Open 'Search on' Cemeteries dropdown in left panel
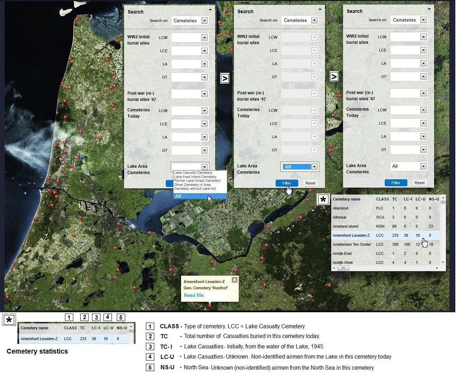 click(x=204, y=21)
